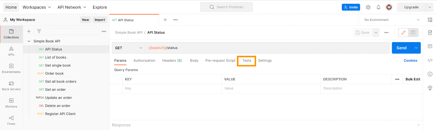Click Simple Book API breadcrumb link
Image resolution: width=437 pixels, height=130 pixels.
(129, 32)
